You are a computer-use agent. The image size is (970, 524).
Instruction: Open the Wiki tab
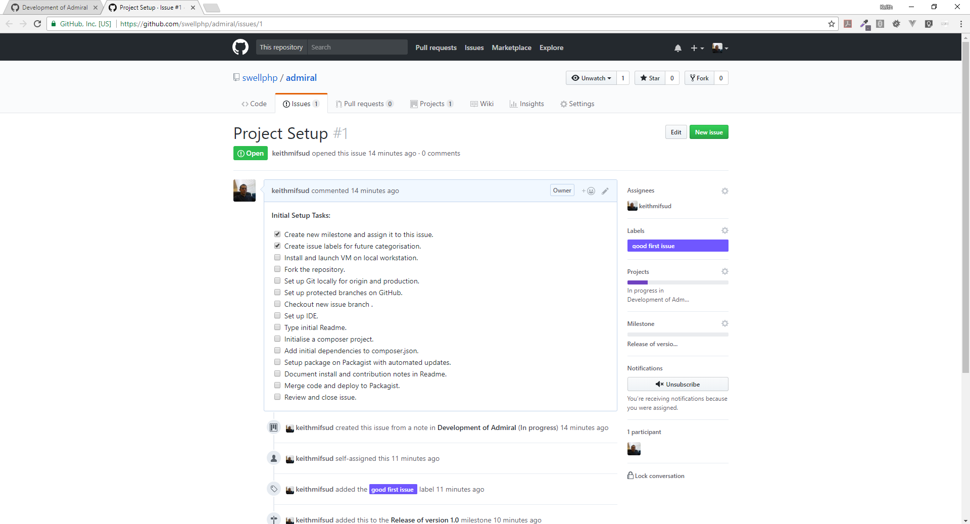pyautogui.click(x=482, y=104)
